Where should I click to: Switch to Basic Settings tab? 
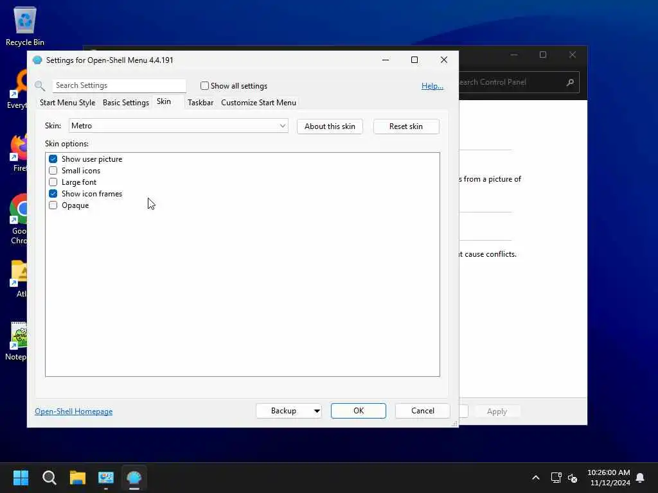pyautogui.click(x=125, y=103)
